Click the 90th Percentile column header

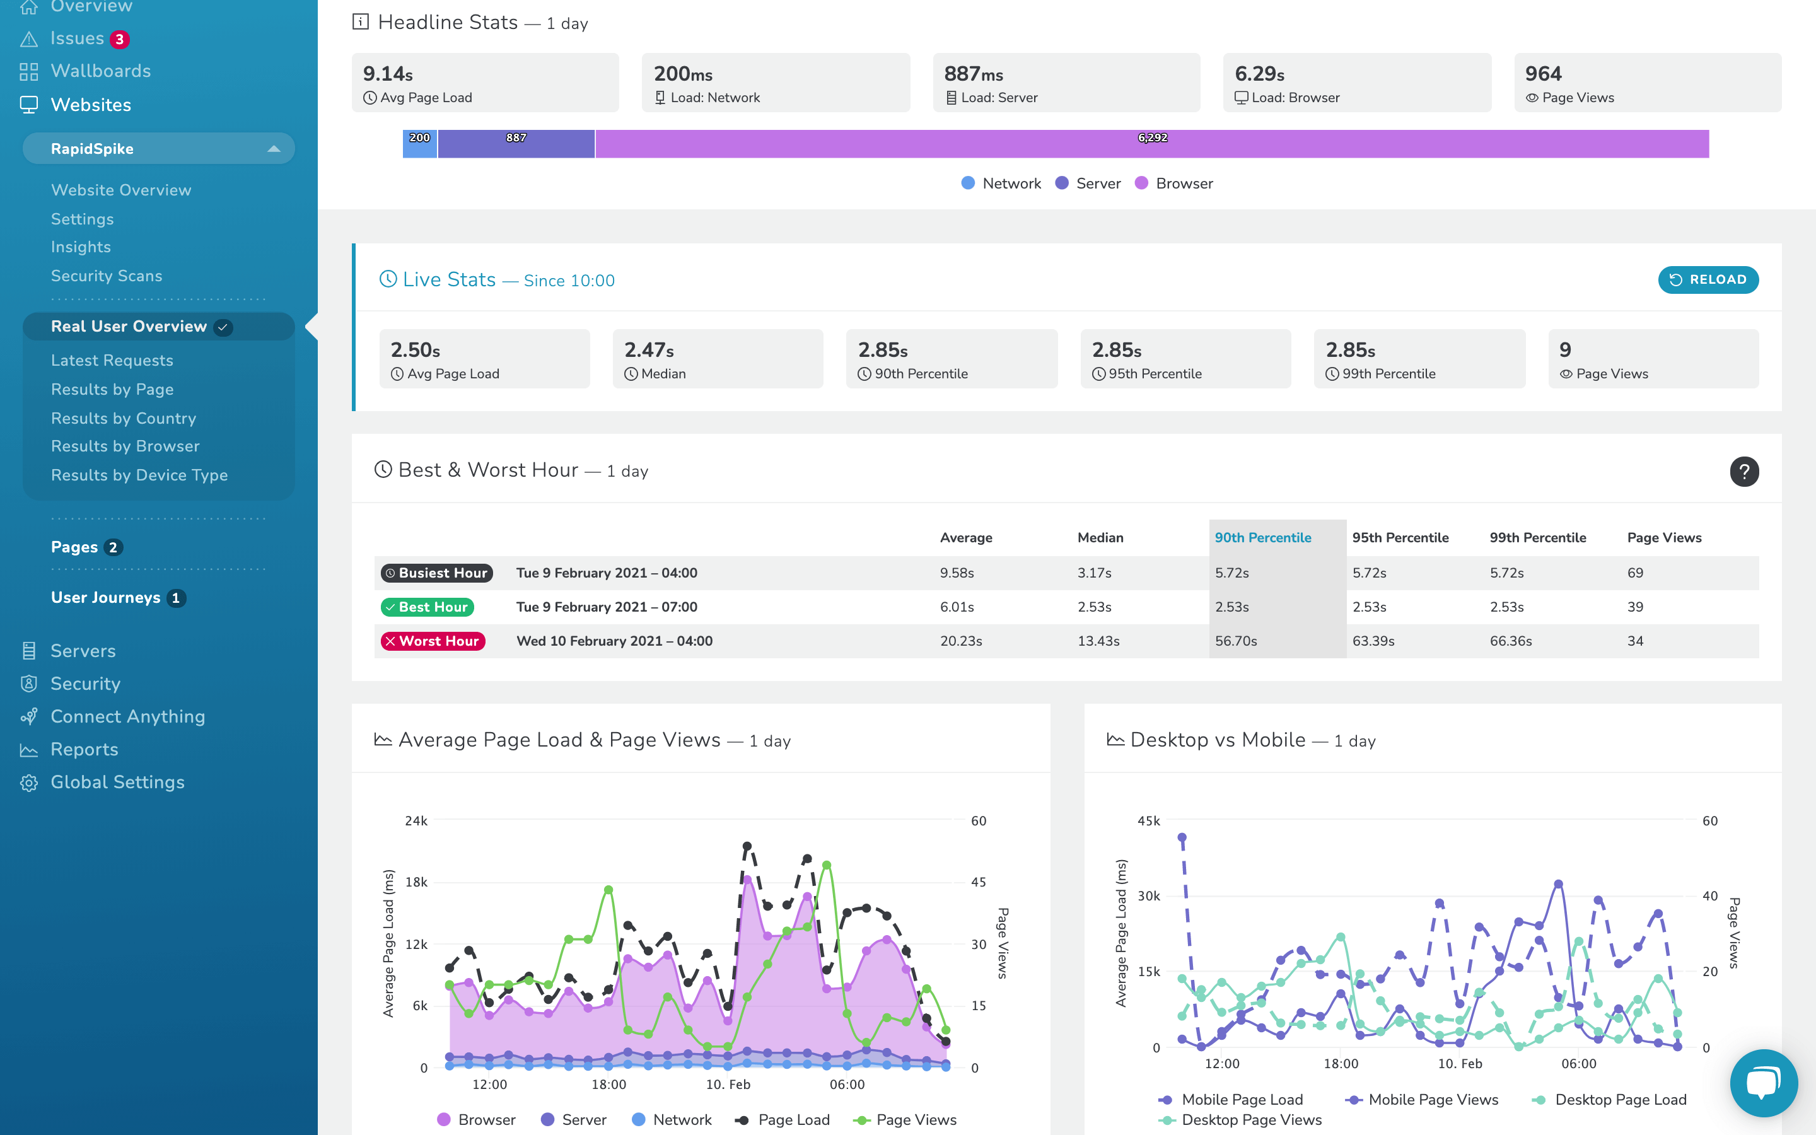pos(1263,537)
